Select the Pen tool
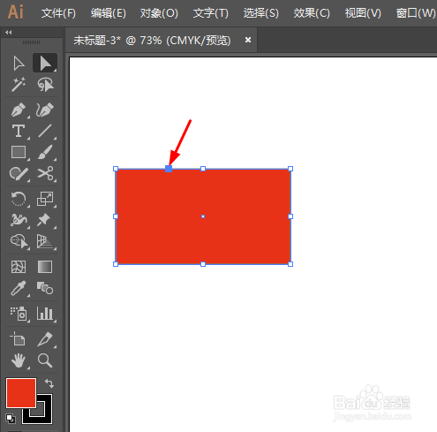This screenshot has height=432, width=437. (x=19, y=110)
